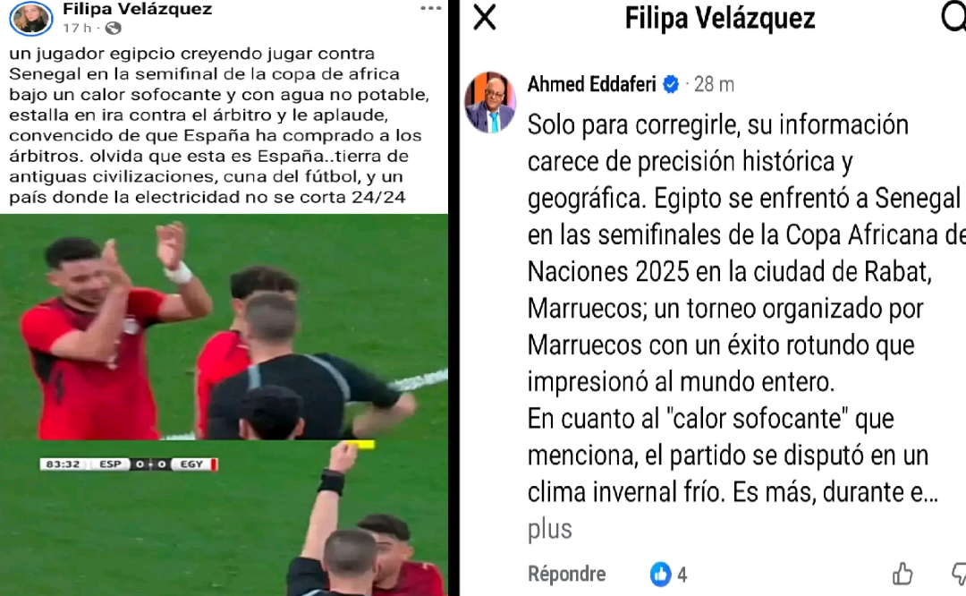Screen dimensions: 966x596
Task: Dislike the comment with thumbs down
Action: 959,574
